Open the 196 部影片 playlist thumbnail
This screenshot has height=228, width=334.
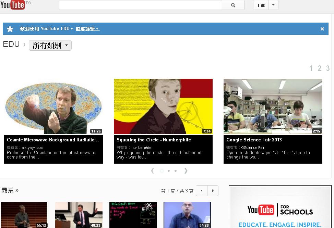pyautogui.click(x=133, y=215)
